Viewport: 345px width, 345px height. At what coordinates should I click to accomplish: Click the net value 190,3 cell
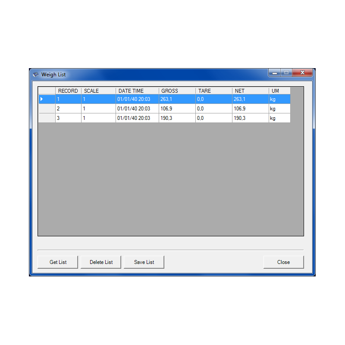pos(250,118)
